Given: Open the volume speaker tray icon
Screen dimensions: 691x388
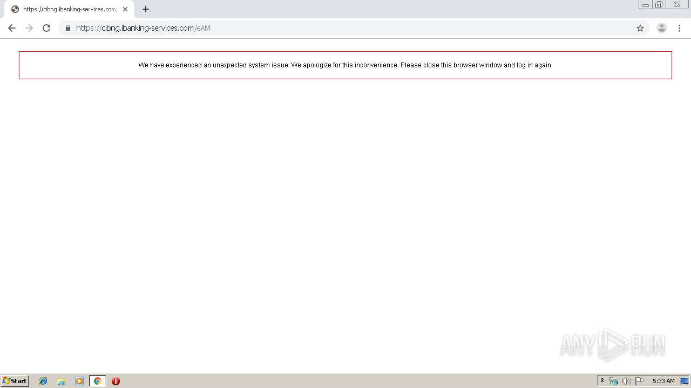Looking at the screenshot, I should pos(626,381).
